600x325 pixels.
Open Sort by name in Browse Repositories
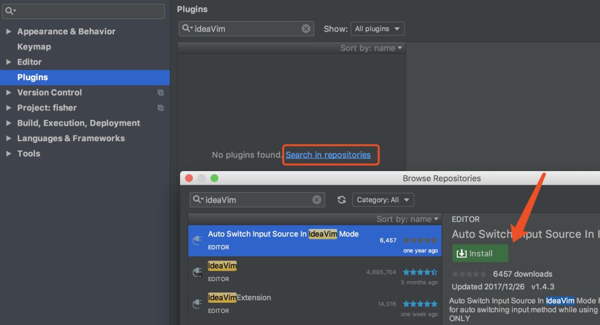(407, 219)
